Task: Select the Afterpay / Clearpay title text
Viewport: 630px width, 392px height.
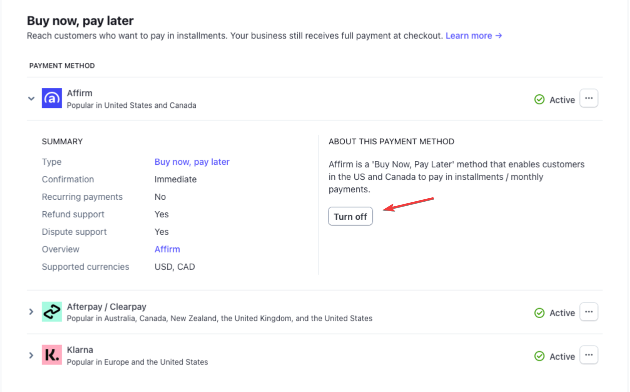Action: pyautogui.click(x=107, y=307)
